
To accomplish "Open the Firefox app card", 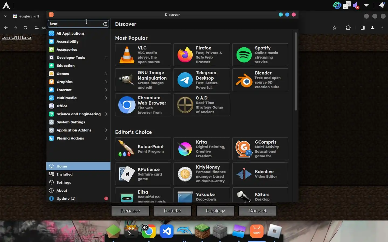I will pos(202,55).
